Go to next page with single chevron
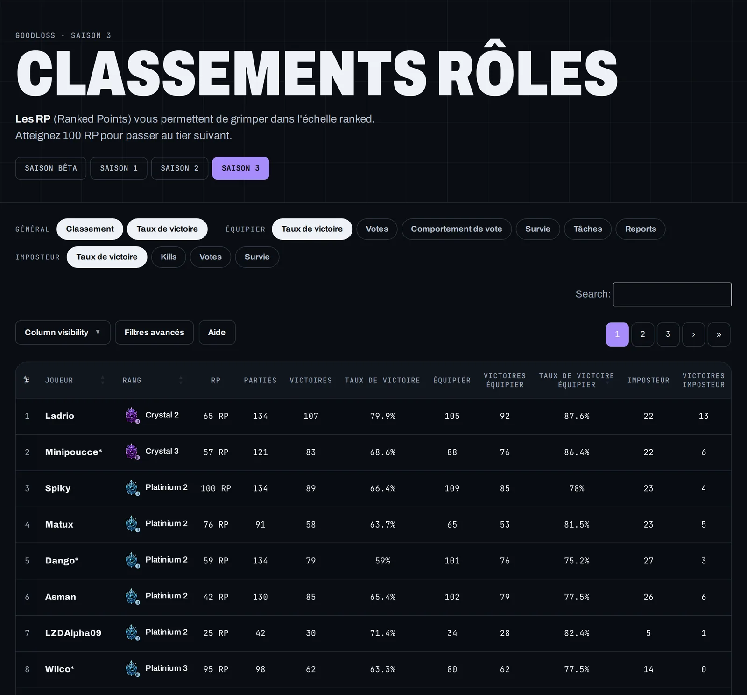 [x=693, y=334]
